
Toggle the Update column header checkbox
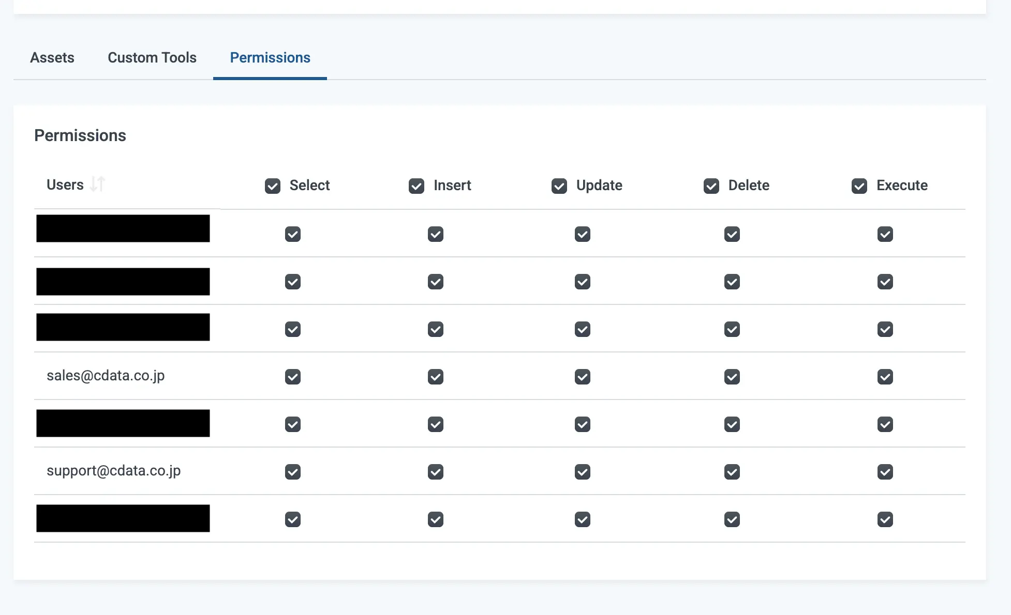pyautogui.click(x=559, y=186)
